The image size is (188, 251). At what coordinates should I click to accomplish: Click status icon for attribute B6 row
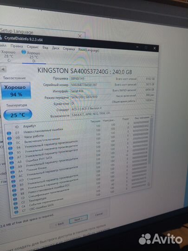14,190
